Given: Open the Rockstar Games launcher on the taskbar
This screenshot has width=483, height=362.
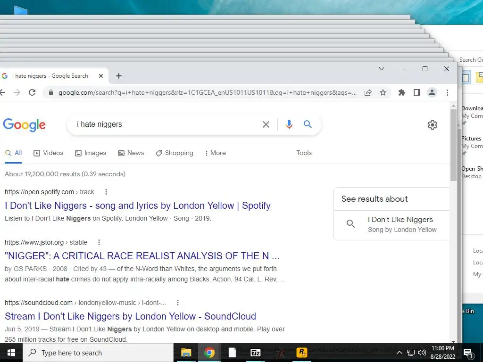Looking at the screenshot, I should pos(301,353).
